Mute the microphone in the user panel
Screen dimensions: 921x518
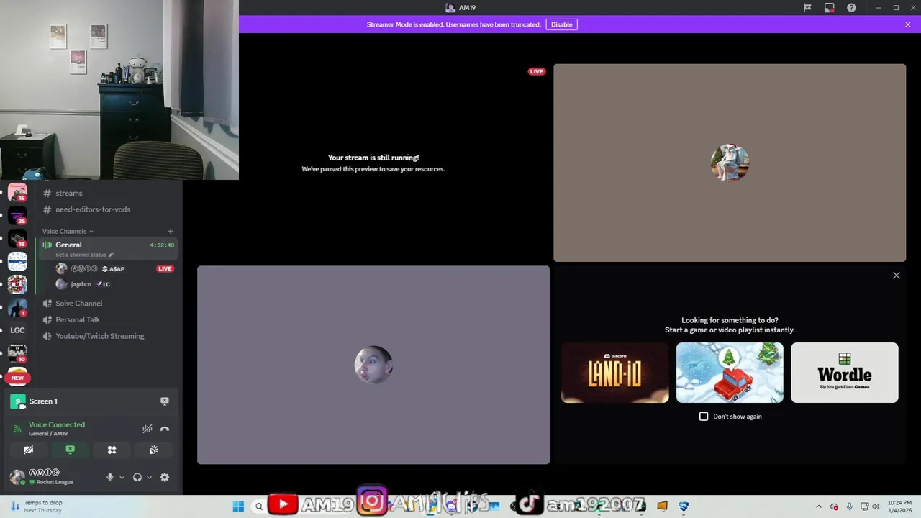[x=110, y=478]
